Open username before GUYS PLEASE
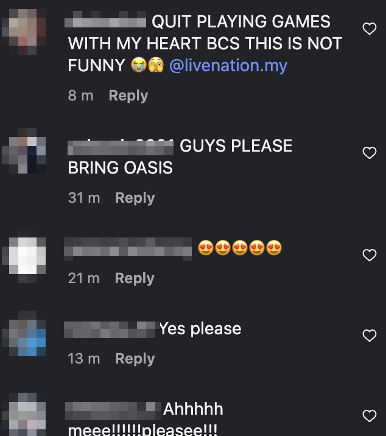Image resolution: width=386 pixels, height=436 pixels. 121,147
